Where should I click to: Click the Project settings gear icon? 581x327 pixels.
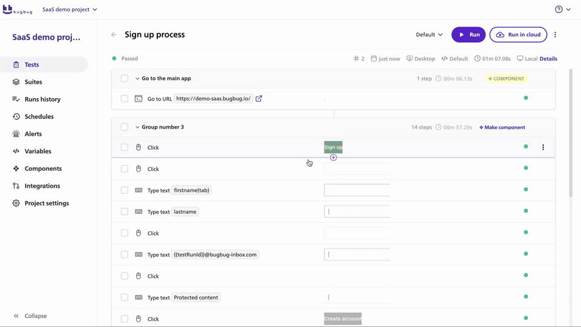click(x=16, y=203)
